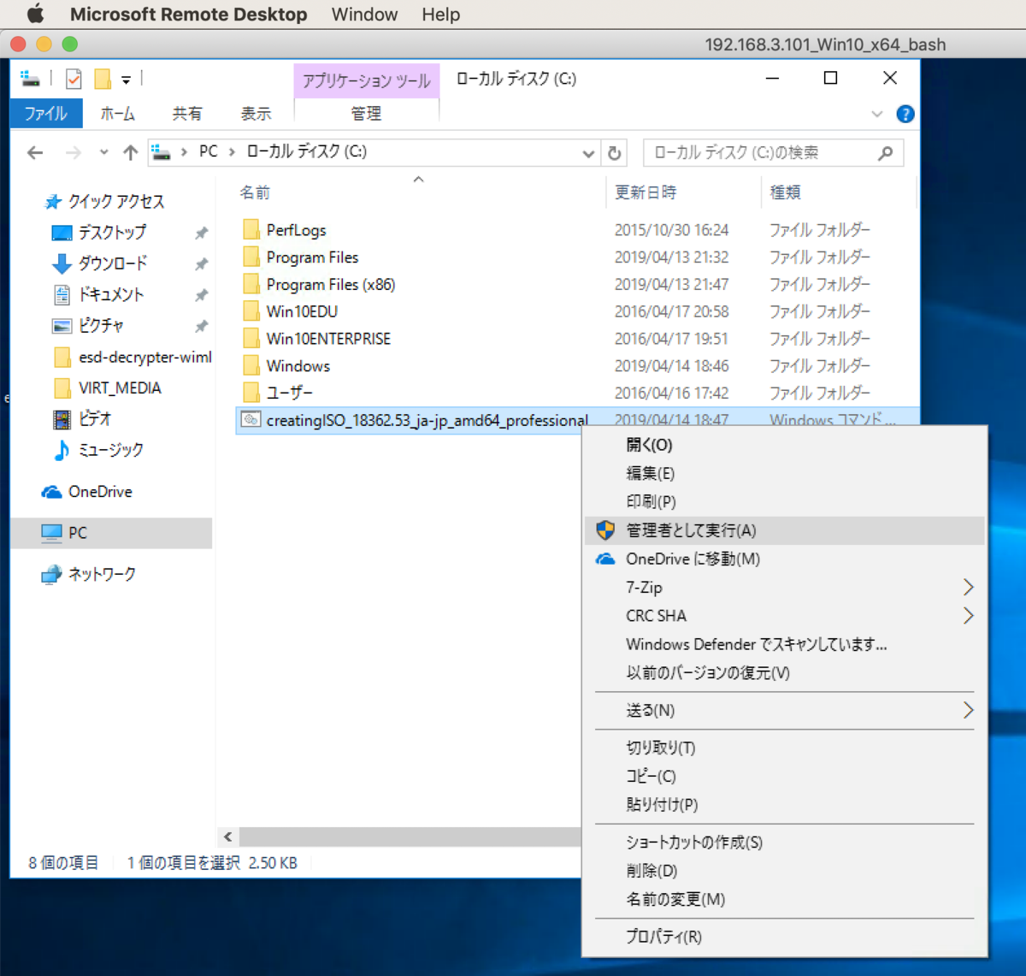Open the quick access toolbar customize dropdown
The width and height of the screenshot is (1026, 976).
click(126, 80)
